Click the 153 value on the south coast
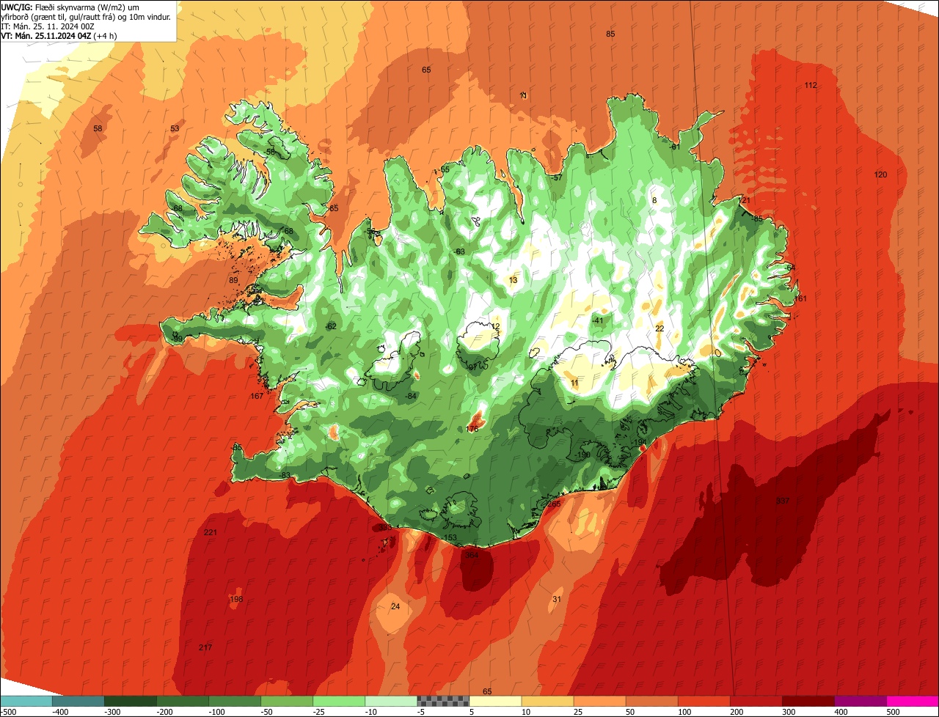Viewport: 939px width, 717px height. click(x=450, y=537)
